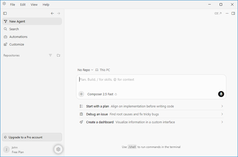Open the three-dot more options menu
Viewport: 238px width, 157px height.
pos(227,13)
